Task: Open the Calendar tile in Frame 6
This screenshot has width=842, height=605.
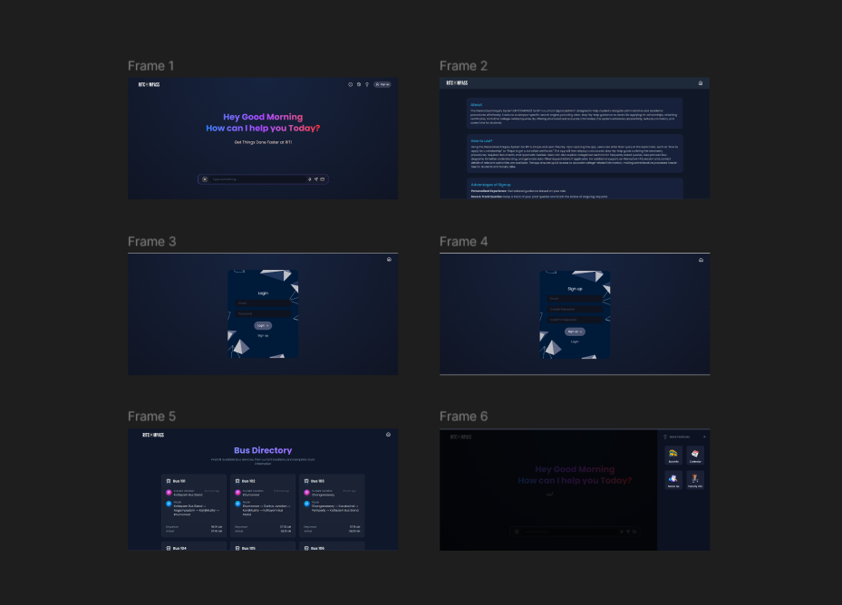Action: point(695,455)
